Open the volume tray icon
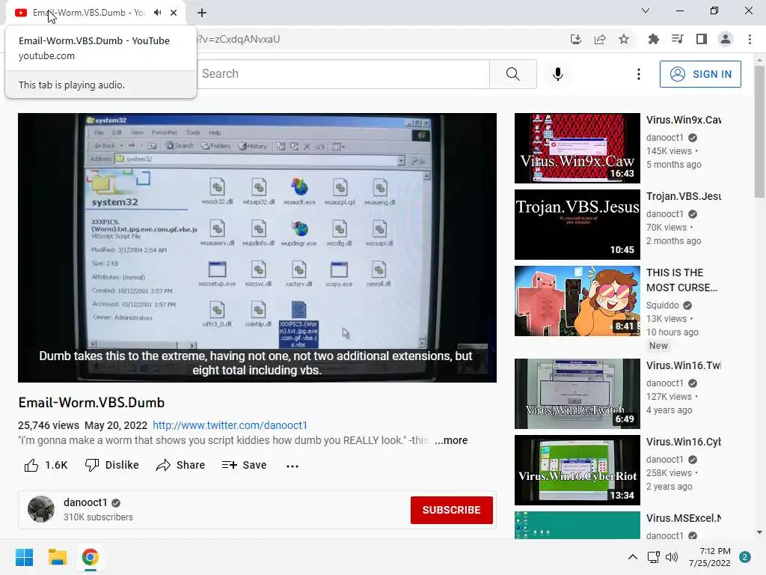766x575 pixels. 672,557
